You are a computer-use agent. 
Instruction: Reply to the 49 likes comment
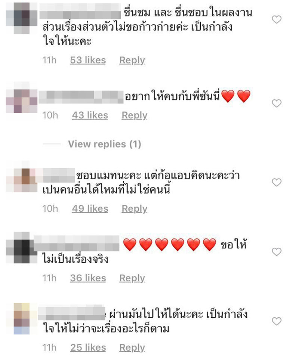point(135,209)
